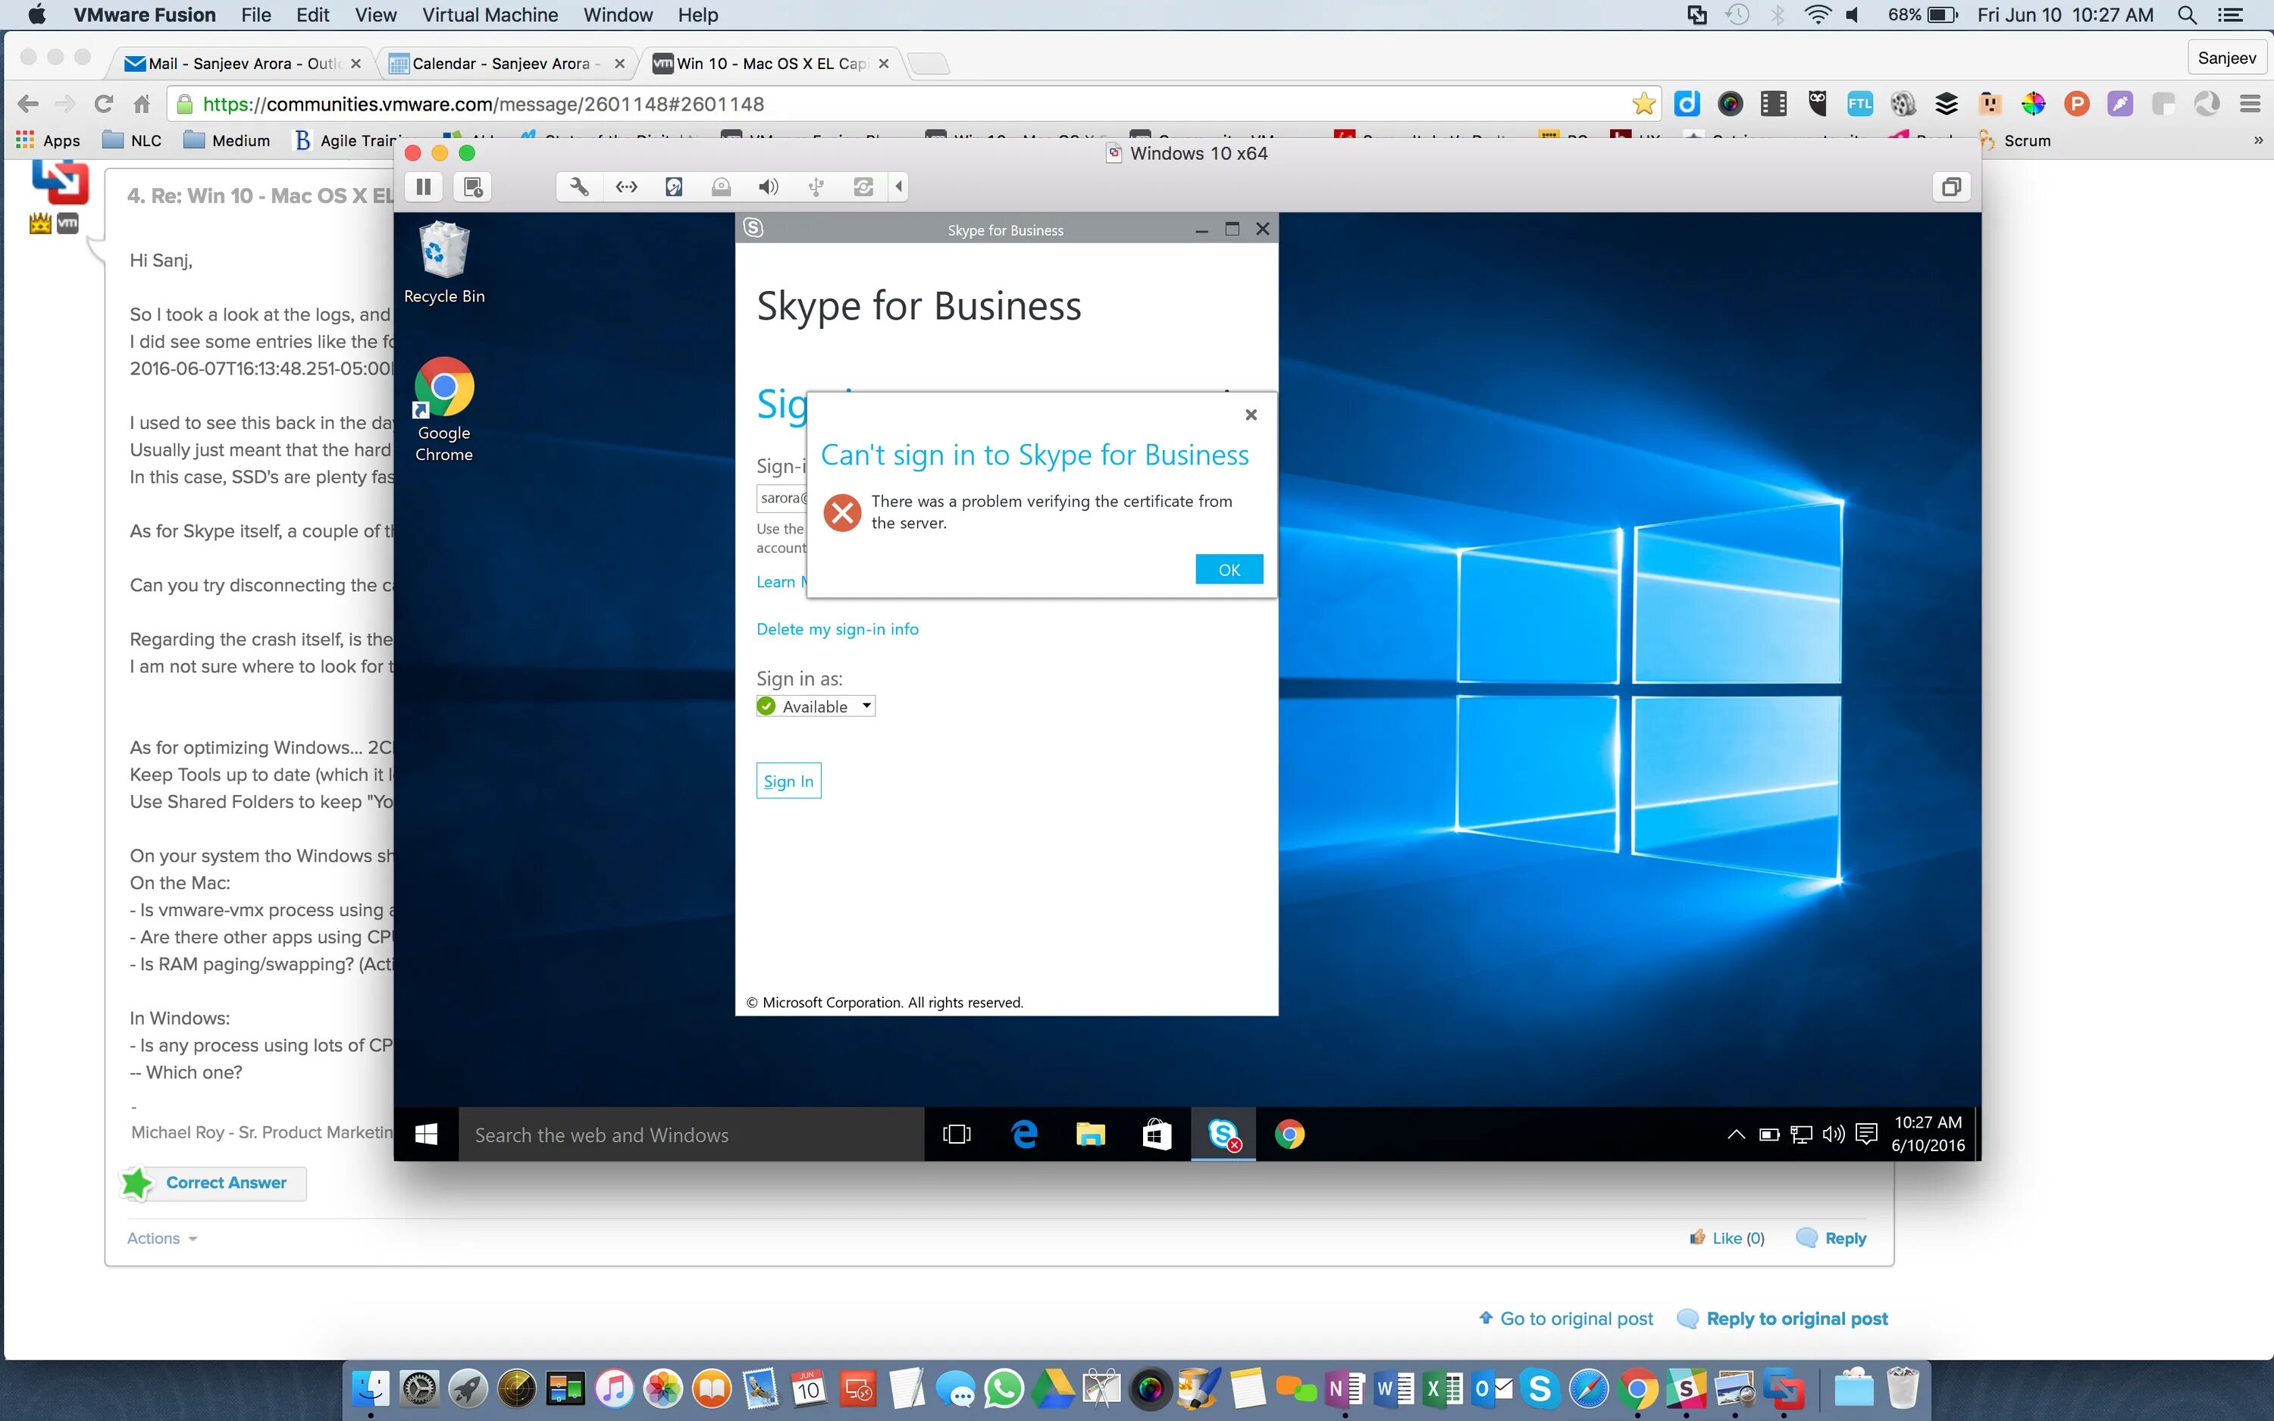Open the VMware Fusion menu
Viewport: 2274px width, 1421px height.
(x=145, y=15)
